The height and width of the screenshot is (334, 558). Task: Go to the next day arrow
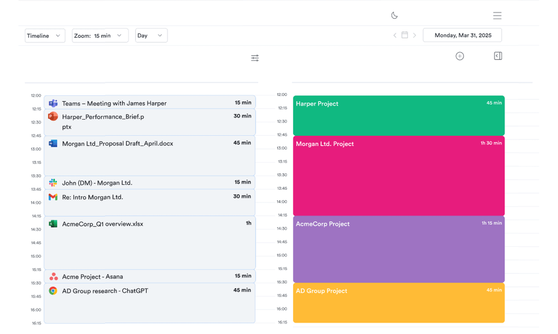(x=414, y=35)
